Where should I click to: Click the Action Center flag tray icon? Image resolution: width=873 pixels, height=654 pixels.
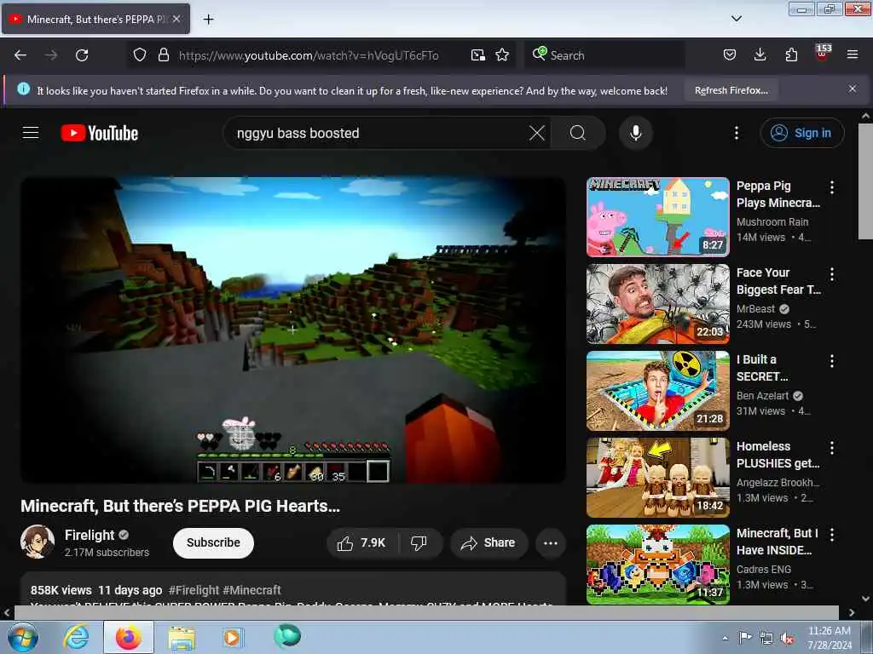tap(745, 638)
